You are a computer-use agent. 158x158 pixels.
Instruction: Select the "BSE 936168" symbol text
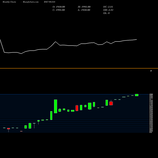point(50,2)
